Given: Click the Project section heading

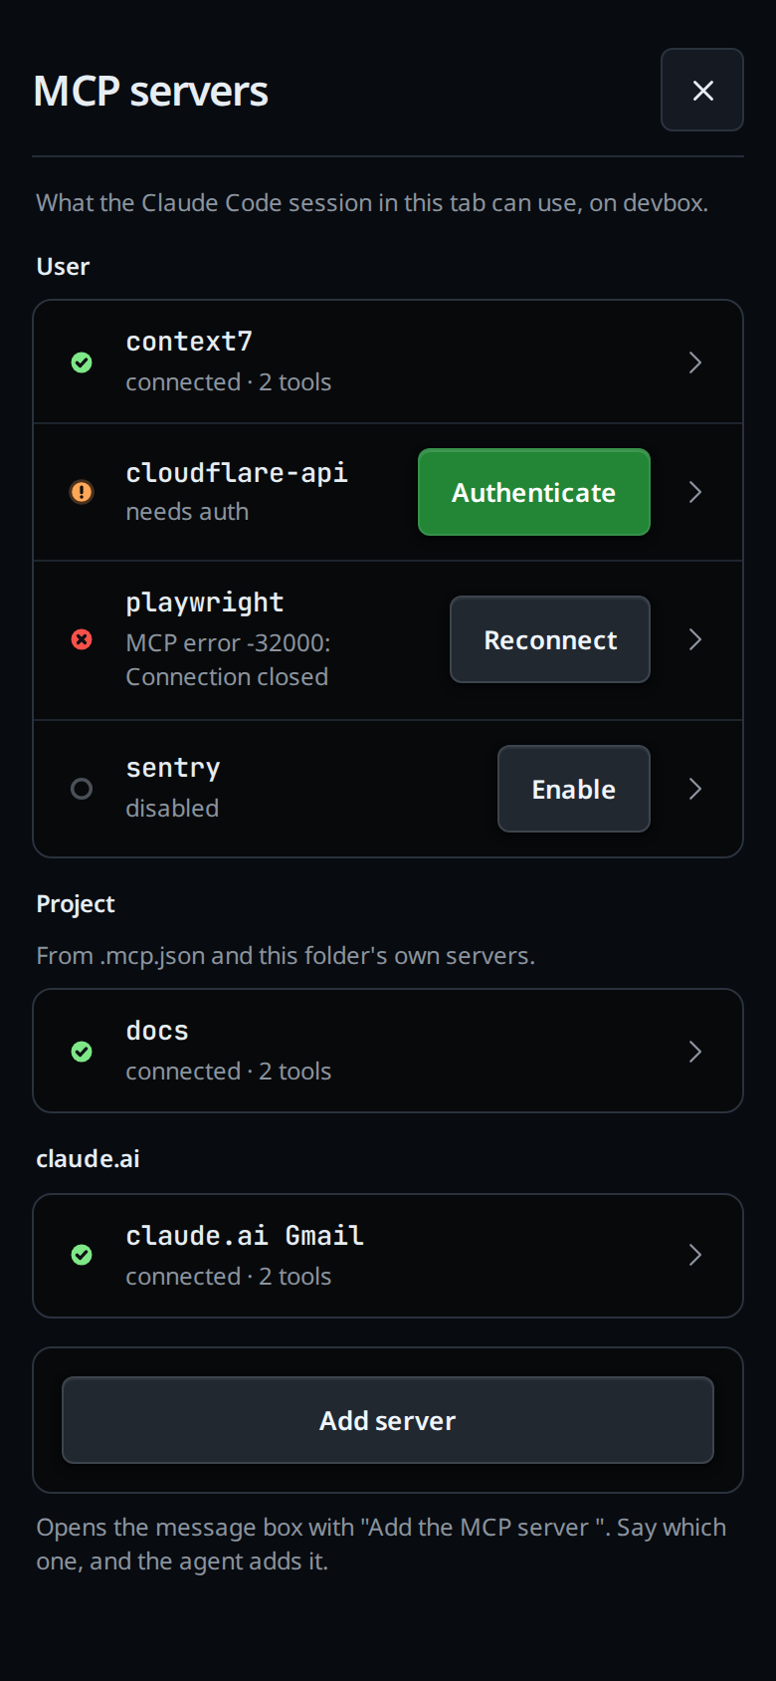Looking at the screenshot, I should click(76, 904).
